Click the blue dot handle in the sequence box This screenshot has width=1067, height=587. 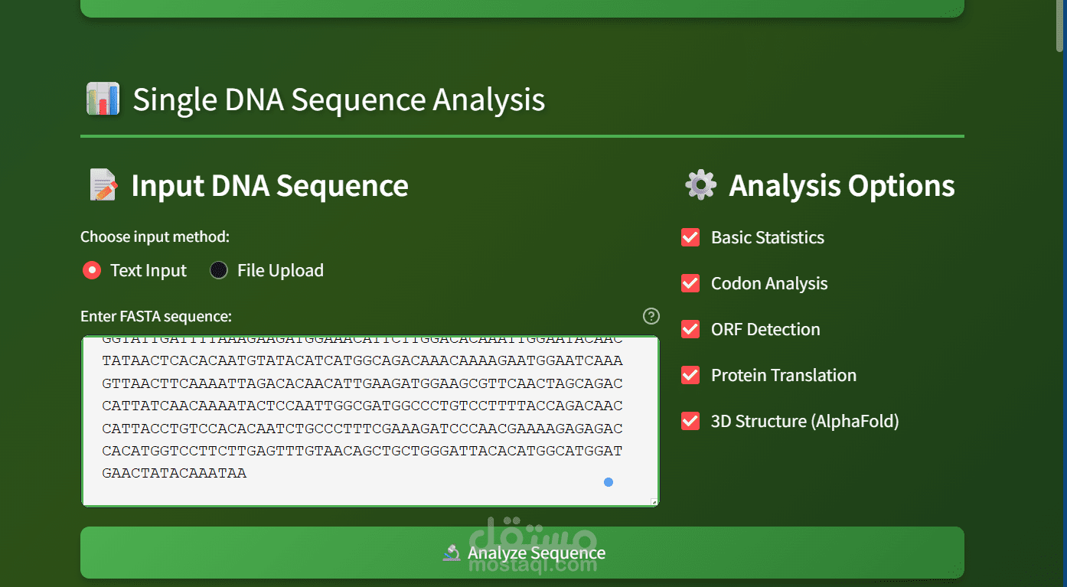point(609,482)
